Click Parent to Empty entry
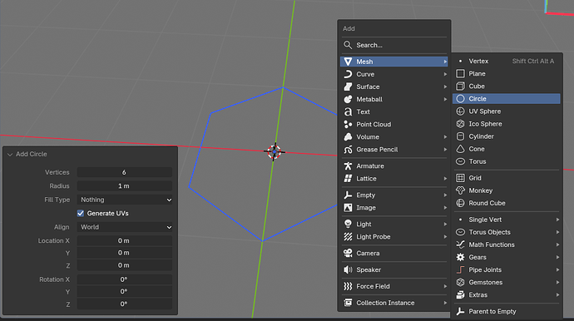Viewport: 574px width, 321px height. pos(507,312)
